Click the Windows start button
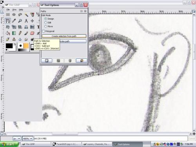 click(9, 144)
